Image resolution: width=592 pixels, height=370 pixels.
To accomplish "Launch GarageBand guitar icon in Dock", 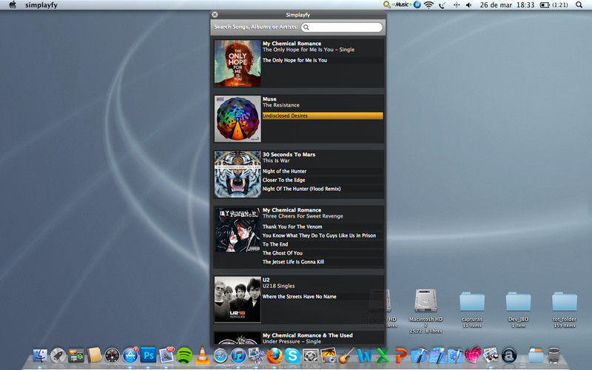I will (x=346, y=356).
